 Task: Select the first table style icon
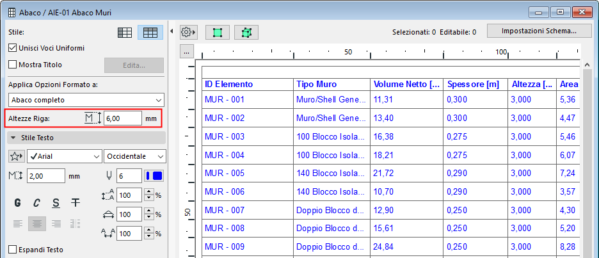coord(125,33)
